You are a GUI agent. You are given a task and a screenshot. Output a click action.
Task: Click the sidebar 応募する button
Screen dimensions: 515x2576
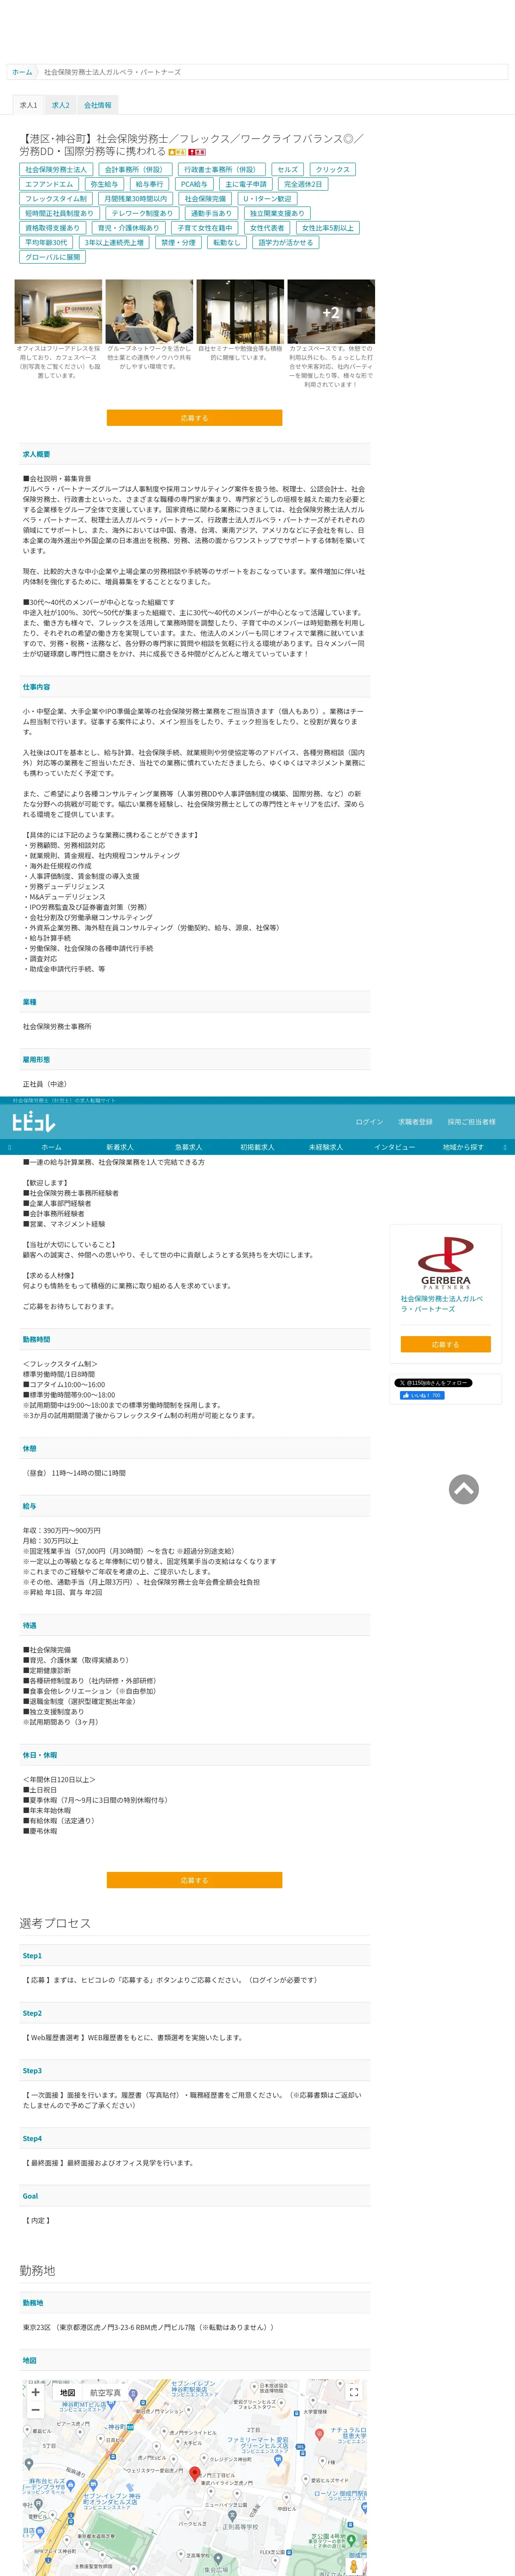pyautogui.click(x=445, y=1344)
